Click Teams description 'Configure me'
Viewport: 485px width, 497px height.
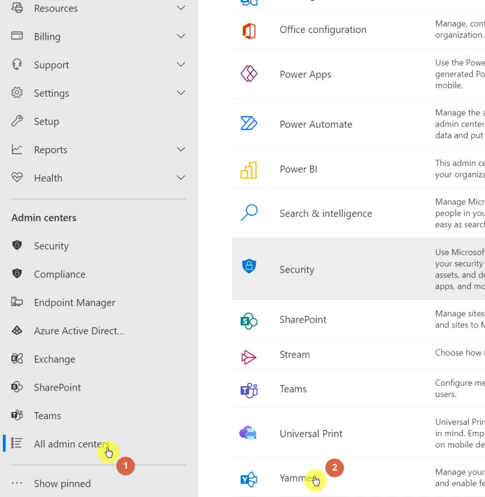[460, 383]
